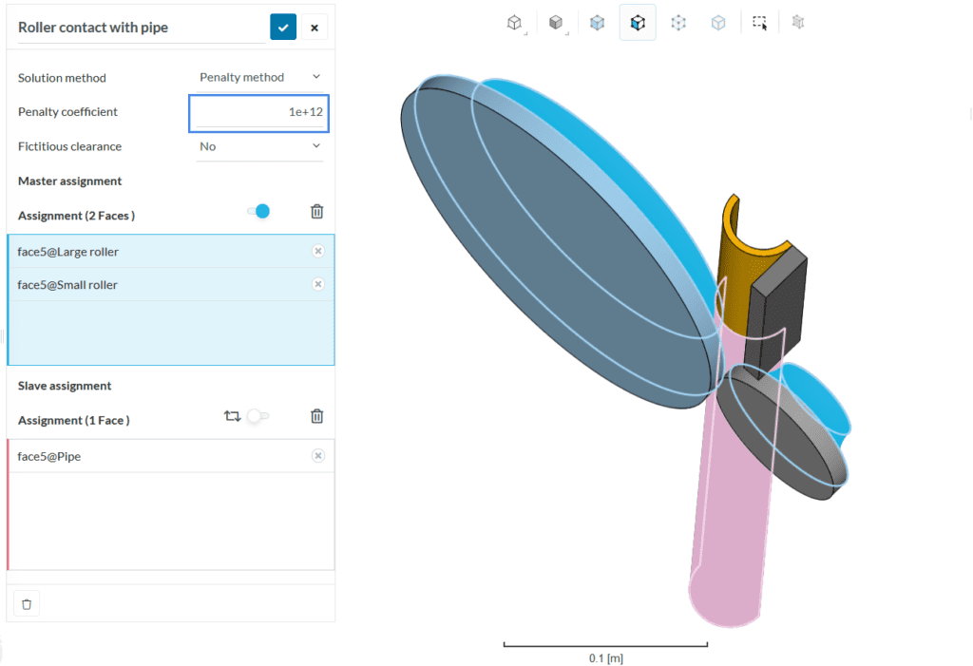Enable the Slave assignment selection toggle
Image resolution: width=973 pixels, height=666 pixels.
258,416
